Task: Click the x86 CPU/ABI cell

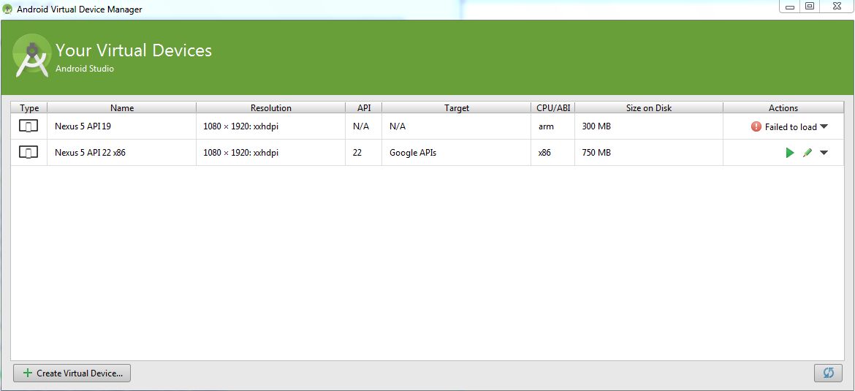Action: click(x=553, y=153)
